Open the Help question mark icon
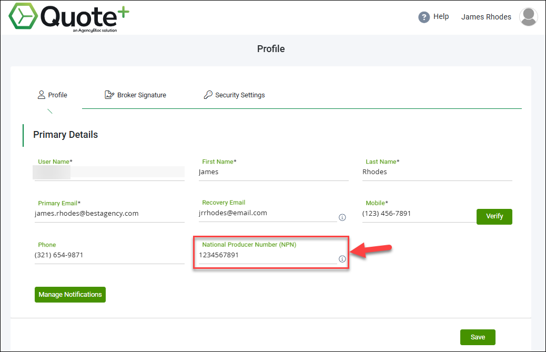Viewport: 546px width, 352px height. (x=424, y=16)
